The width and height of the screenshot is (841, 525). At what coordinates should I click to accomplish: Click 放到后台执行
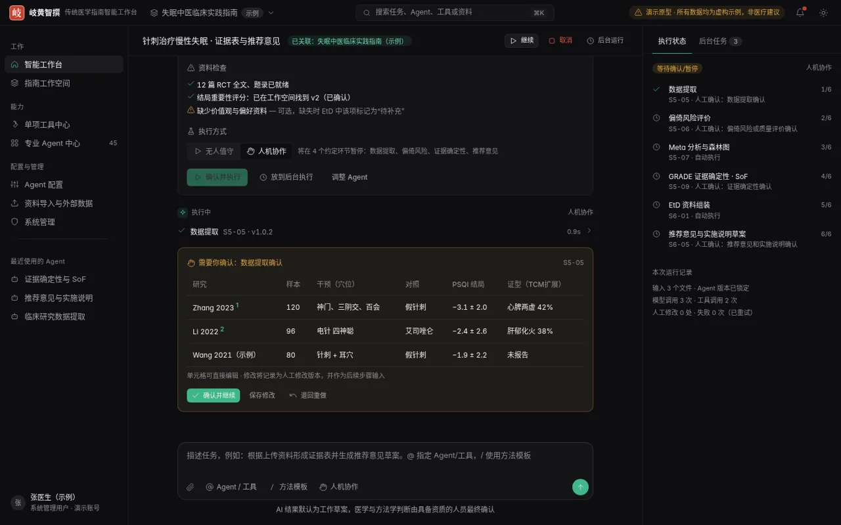tap(286, 177)
